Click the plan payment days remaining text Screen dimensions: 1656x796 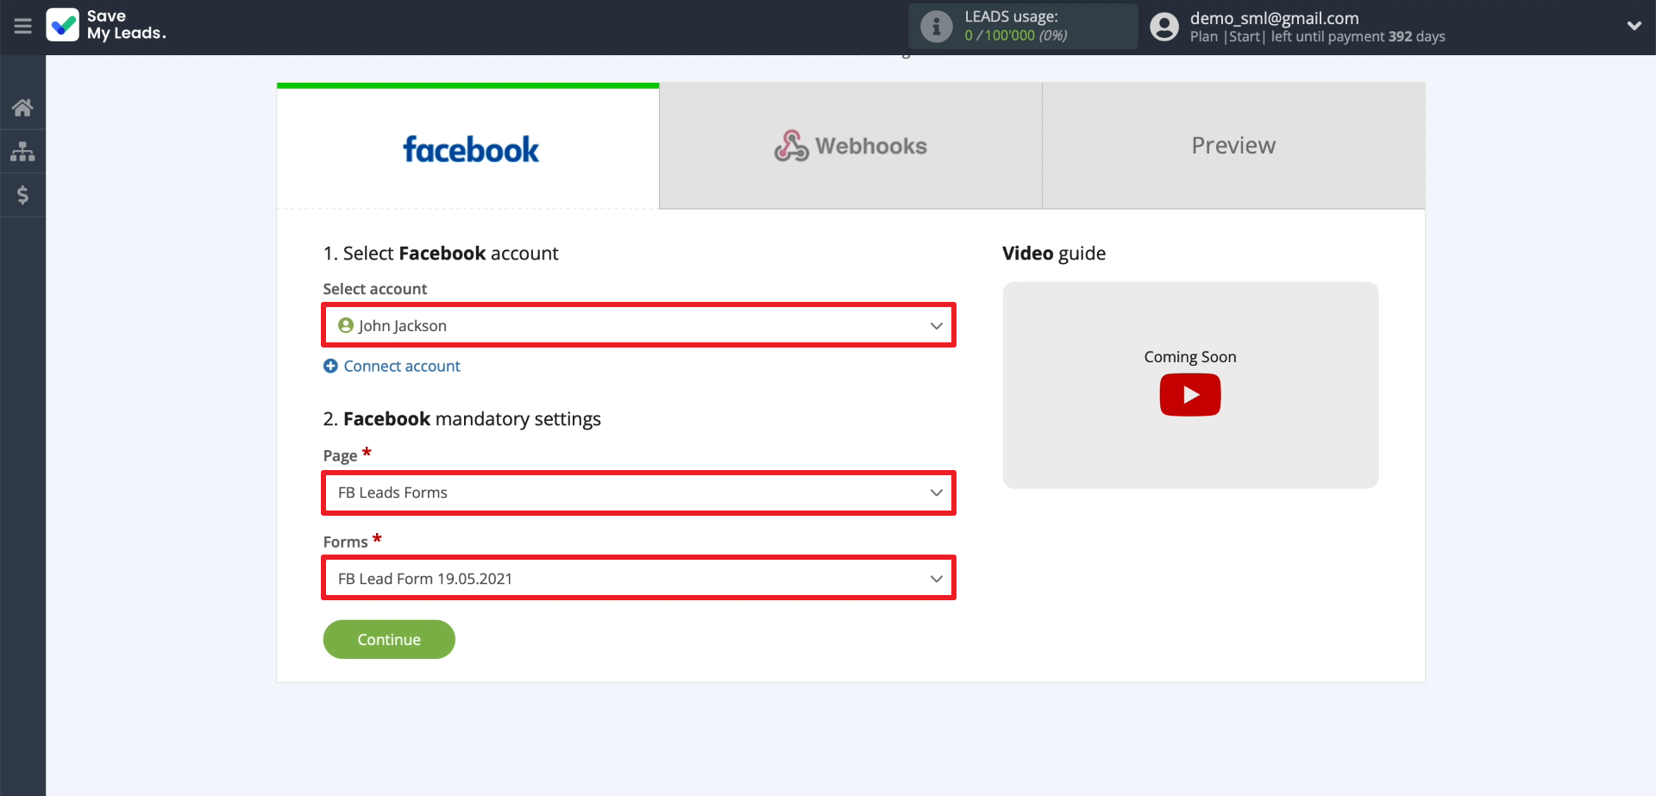[x=1318, y=36]
